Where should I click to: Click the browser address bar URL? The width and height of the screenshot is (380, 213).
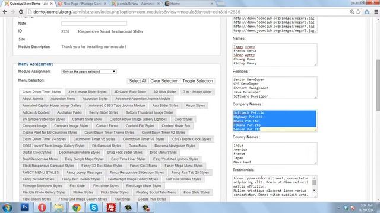pos(137,12)
